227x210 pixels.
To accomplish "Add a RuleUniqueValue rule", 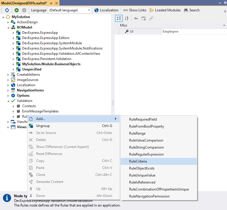I will [x=159, y=175].
